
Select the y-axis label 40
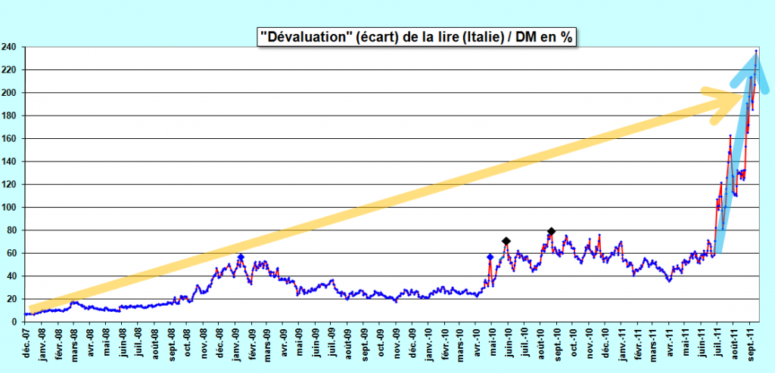coord(11,276)
